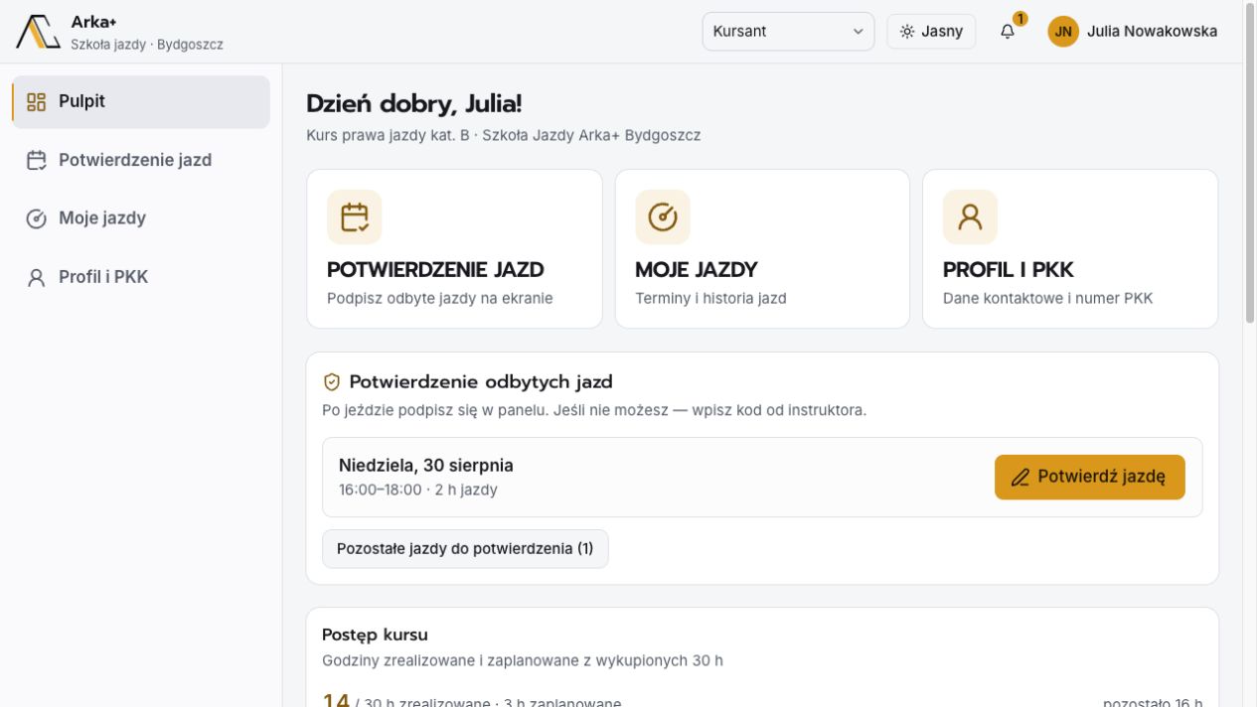Open the Kursant role dropdown
Viewport: 1257px width, 707px height.
coord(788,31)
